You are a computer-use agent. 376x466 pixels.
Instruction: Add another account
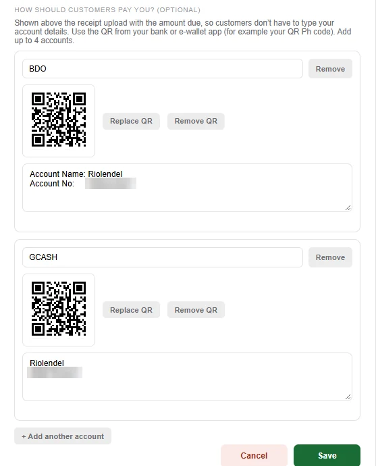coord(63,436)
